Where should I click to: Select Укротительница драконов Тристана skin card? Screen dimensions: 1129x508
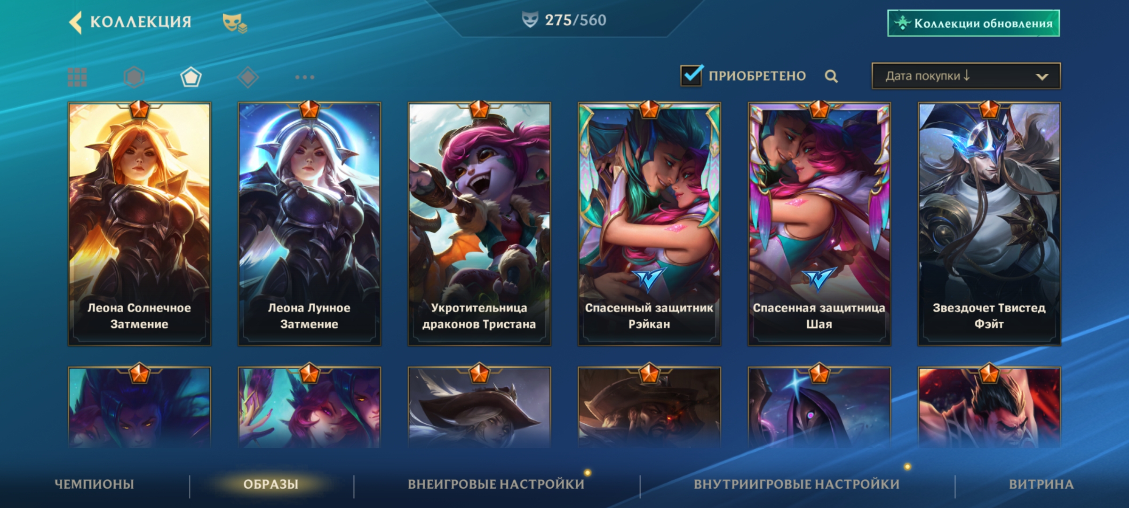(479, 224)
